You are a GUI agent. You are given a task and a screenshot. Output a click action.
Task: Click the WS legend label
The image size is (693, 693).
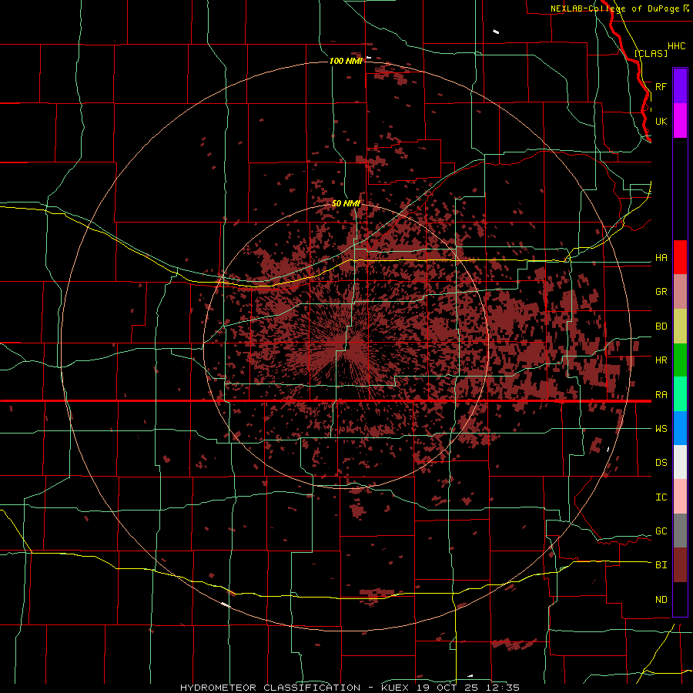661,428
